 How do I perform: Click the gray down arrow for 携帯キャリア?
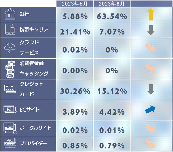(x=151, y=30)
